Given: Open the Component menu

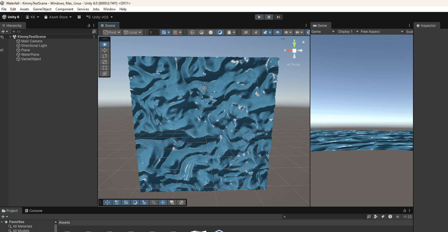Looking at the screenshot, I should 64,9.
